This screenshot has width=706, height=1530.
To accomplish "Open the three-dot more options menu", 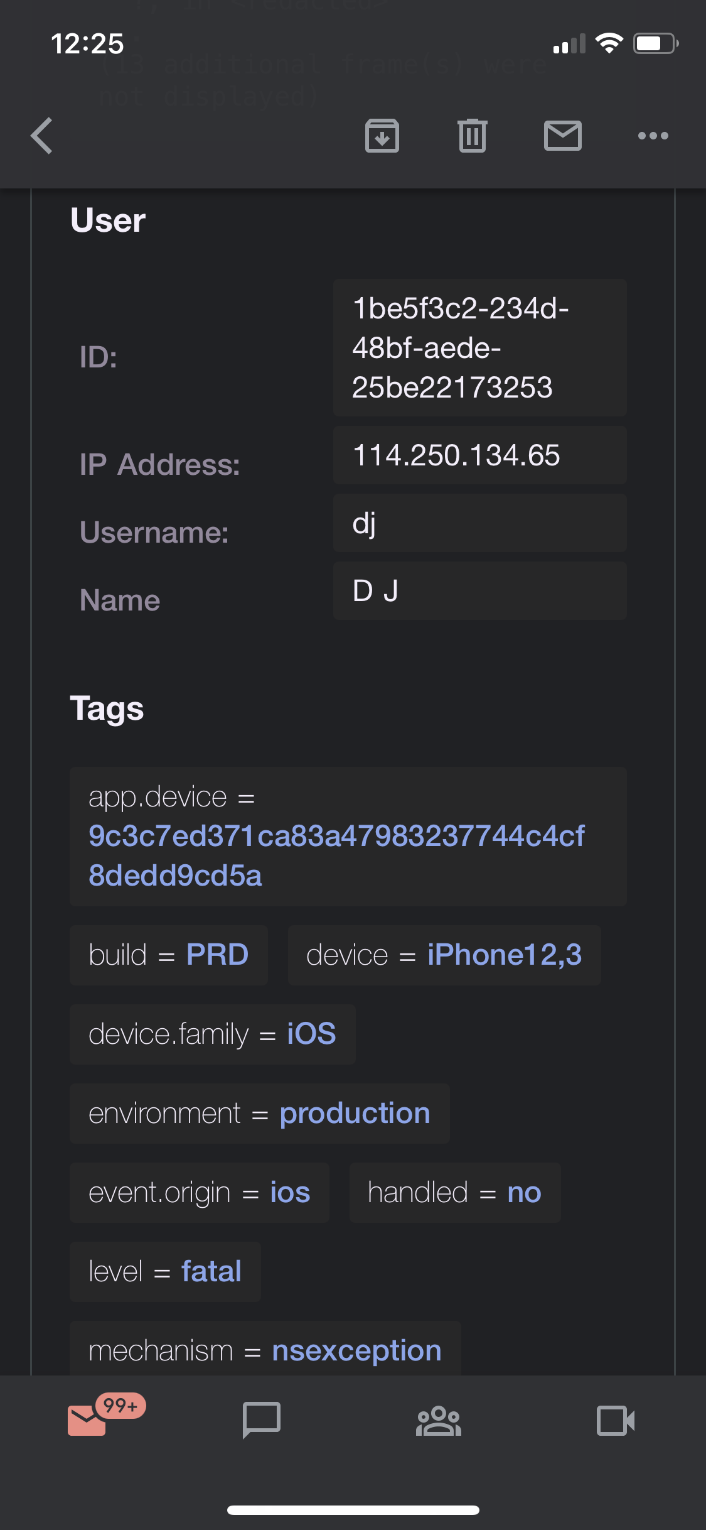I will coord(653,136).
